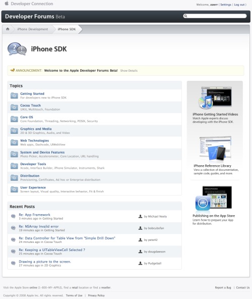
Task: Open iPhone Reference Library thumbnail
Action: (215, 148)
